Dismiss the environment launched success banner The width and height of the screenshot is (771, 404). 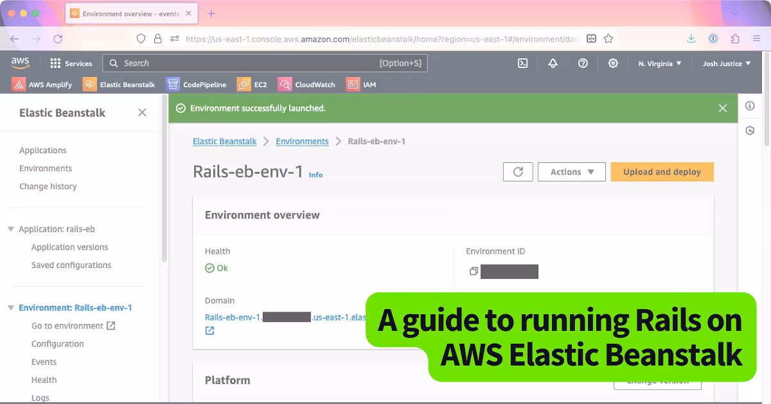pos(723,108)
